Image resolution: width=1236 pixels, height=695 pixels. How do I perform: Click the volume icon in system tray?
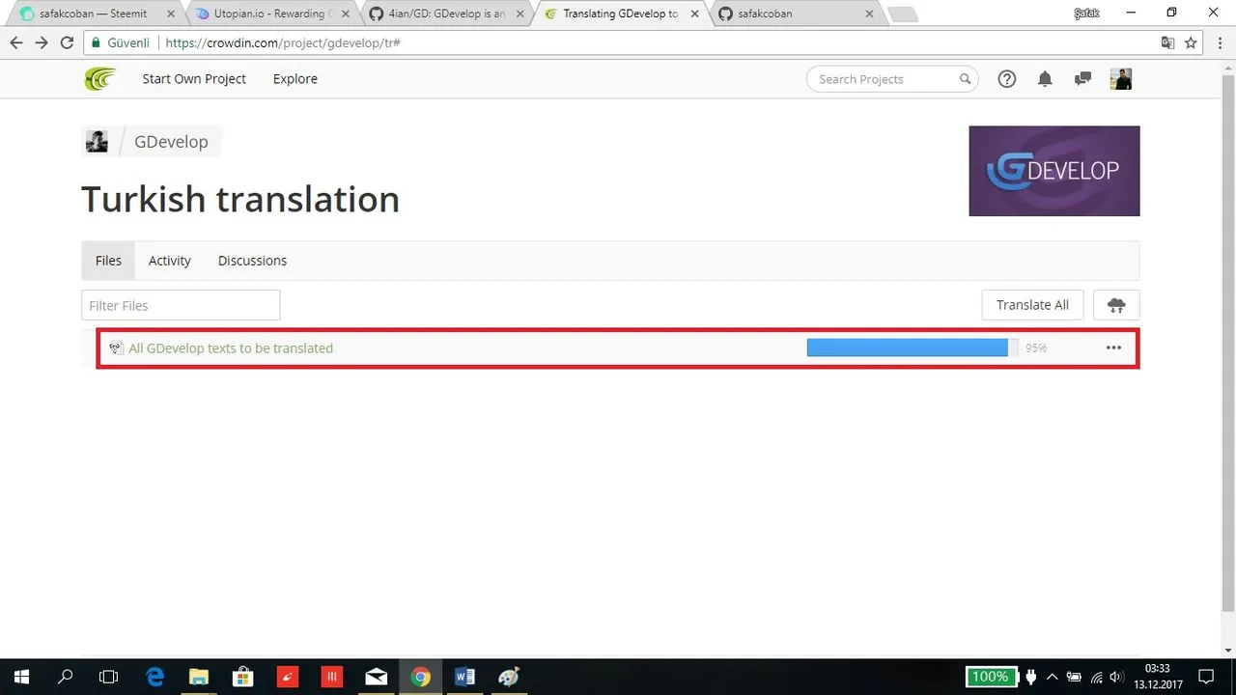(1117, 677)
